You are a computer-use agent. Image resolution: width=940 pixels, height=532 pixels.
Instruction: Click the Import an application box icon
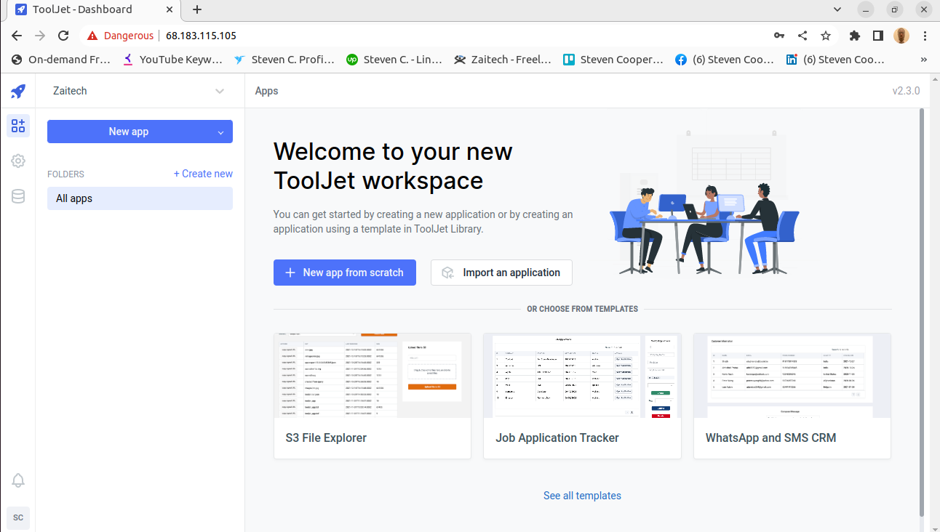click(x=447, y=273)
